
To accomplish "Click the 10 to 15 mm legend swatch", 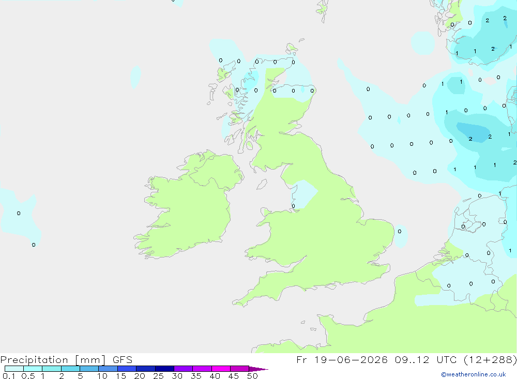I will coord(108,369).
